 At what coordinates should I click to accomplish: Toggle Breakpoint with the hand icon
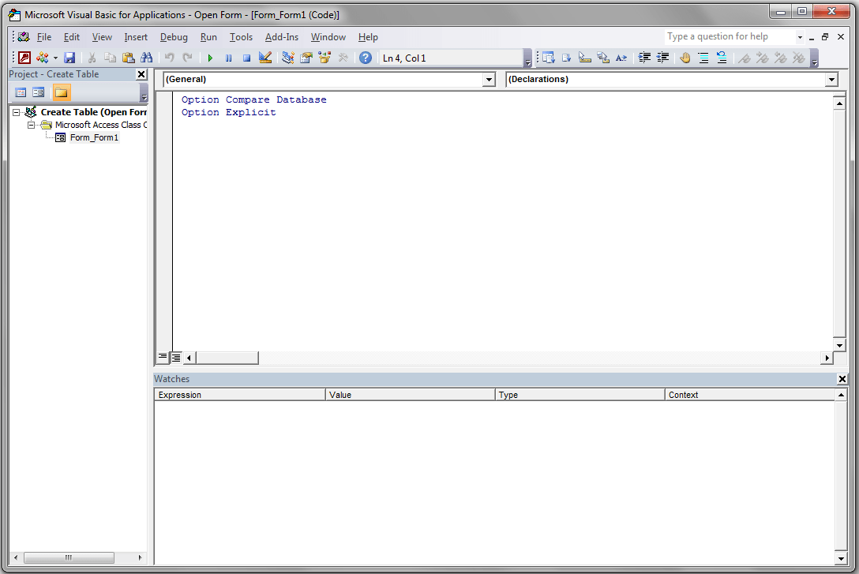point(685,58)
